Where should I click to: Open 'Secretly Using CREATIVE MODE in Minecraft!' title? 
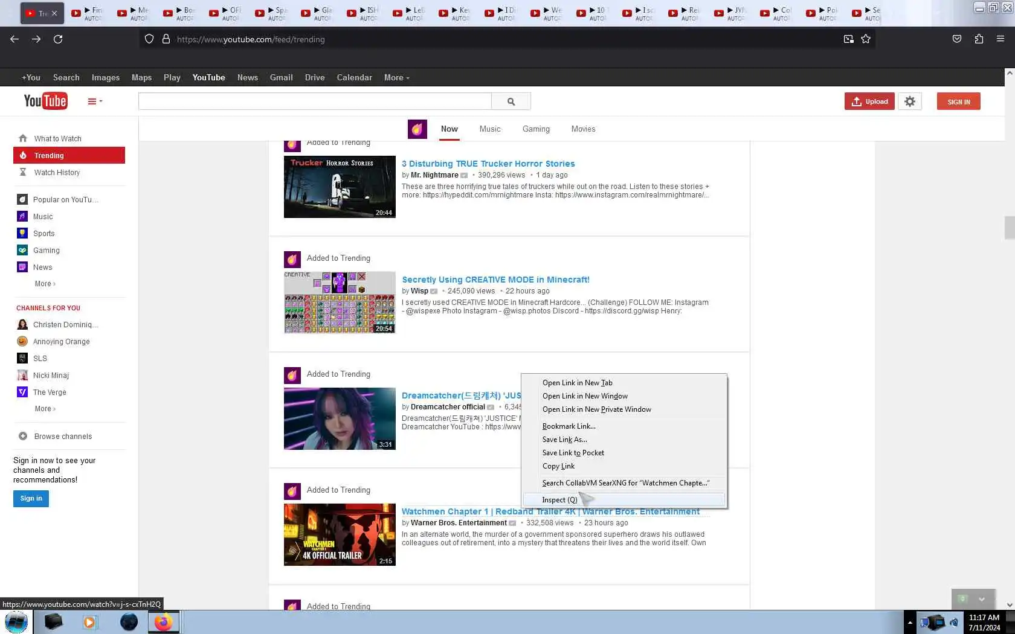point(495,280)
